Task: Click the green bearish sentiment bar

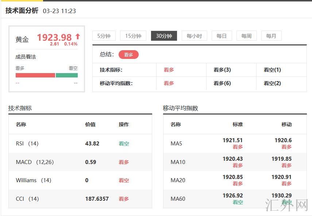Action: 67,75
